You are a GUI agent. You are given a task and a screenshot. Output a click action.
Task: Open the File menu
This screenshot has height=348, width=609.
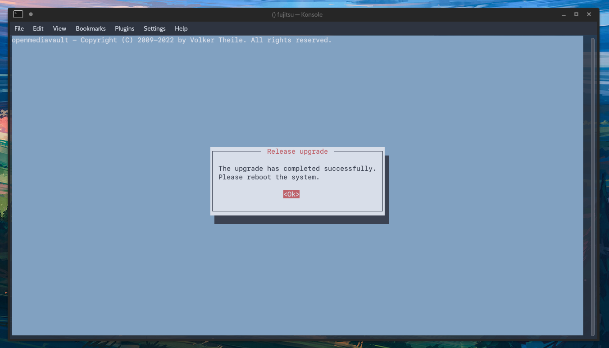[x=19, y=28]
